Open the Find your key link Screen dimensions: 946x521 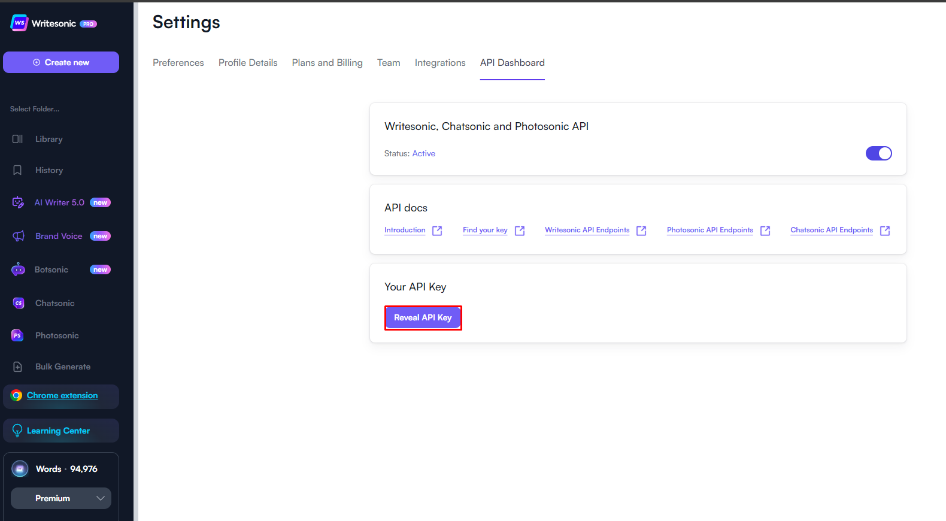tap(485, 231)
